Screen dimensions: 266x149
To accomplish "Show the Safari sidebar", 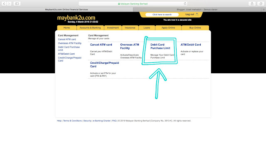I will 17,4.
